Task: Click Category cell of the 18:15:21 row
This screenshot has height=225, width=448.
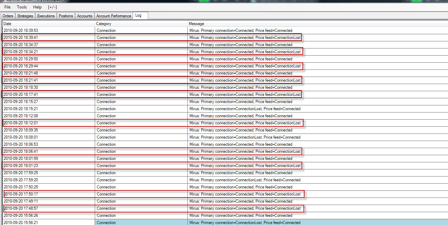Action: pos(141,109)
